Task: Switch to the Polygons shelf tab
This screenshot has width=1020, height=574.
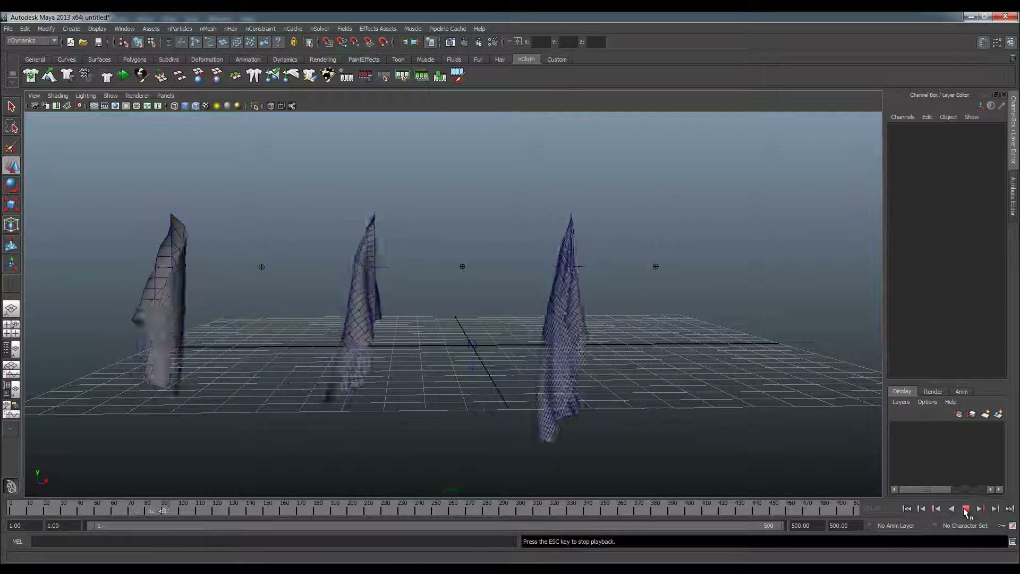Action: [134, 60]
